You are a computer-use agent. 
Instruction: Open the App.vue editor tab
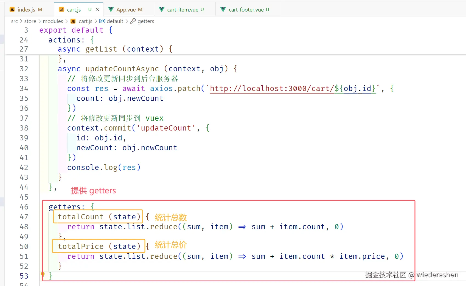click(129, 10)
